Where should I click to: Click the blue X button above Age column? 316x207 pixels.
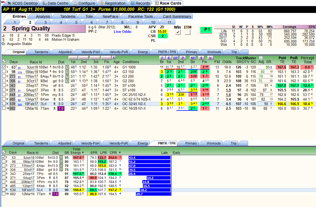tap(114, 57)
